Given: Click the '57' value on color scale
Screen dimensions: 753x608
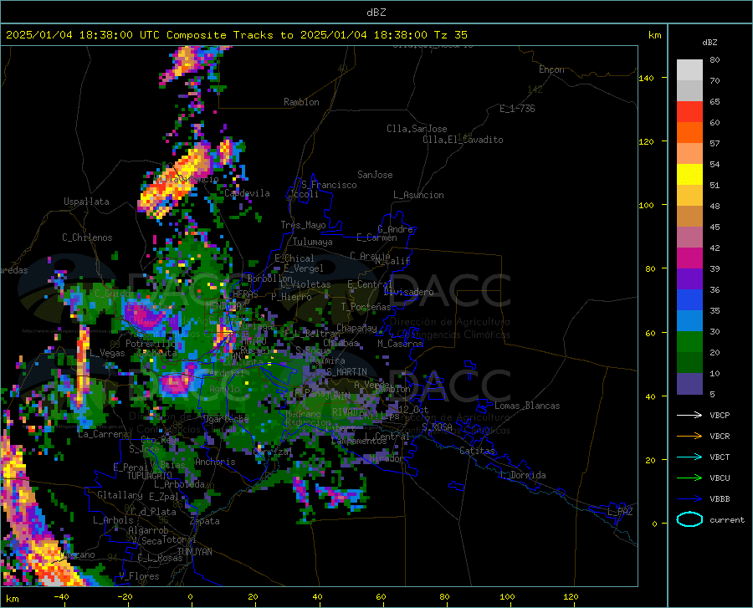Looking at the screenshot, I should [715, 144].
